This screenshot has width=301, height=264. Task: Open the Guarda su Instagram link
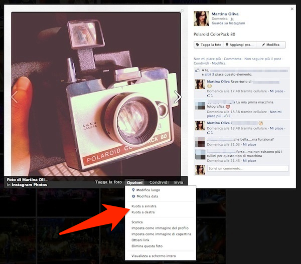pyautogui.click(x=228, y=23)
